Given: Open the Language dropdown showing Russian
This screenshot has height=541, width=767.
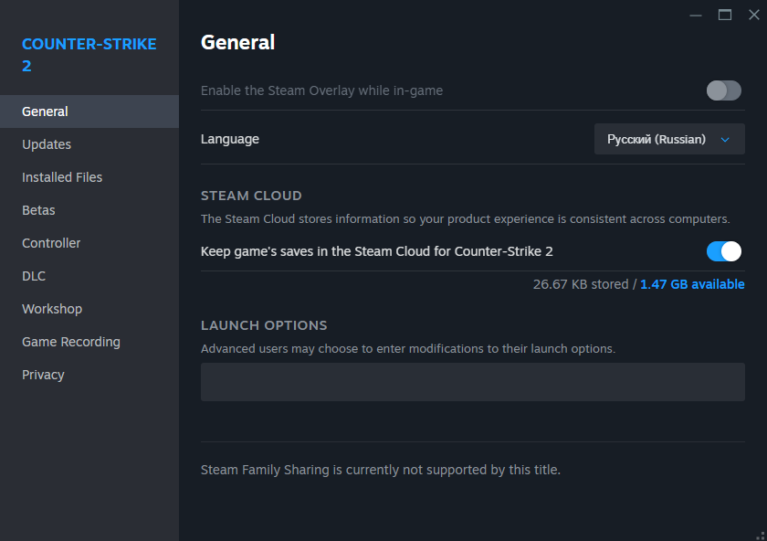Looking at the screenshot, I should click(669, 139).
